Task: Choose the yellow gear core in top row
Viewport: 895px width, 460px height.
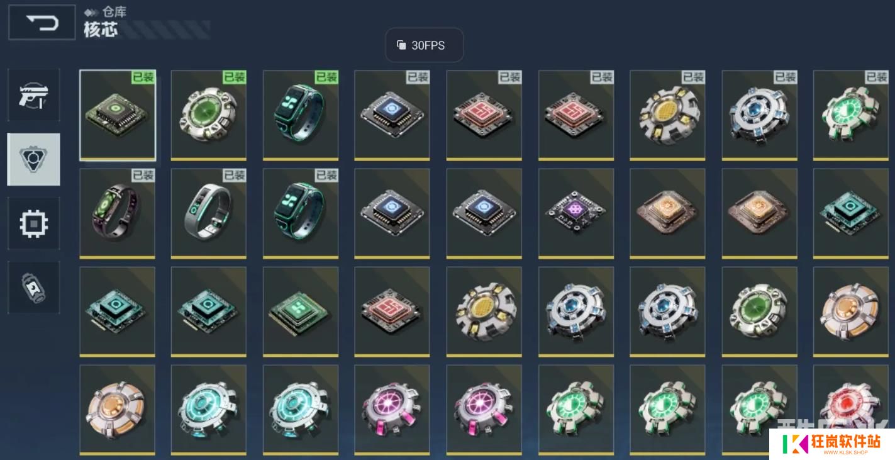Action: point(668,115)
